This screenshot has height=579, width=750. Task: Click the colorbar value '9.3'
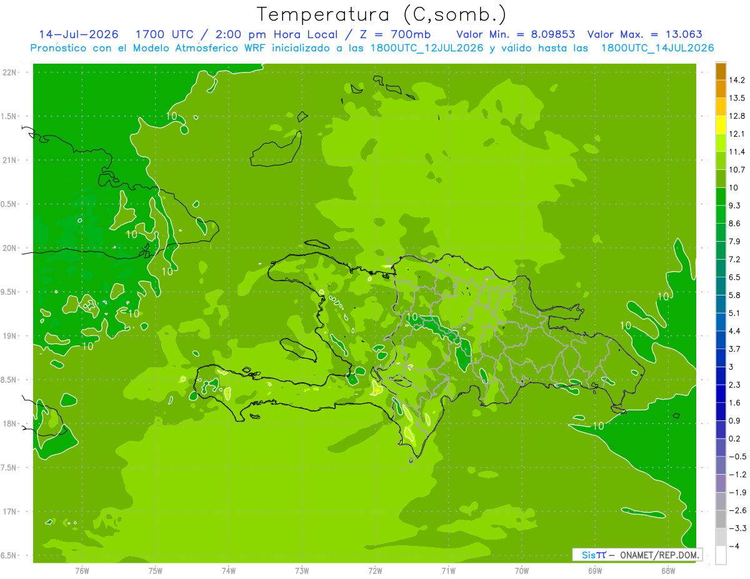[734, 205]
